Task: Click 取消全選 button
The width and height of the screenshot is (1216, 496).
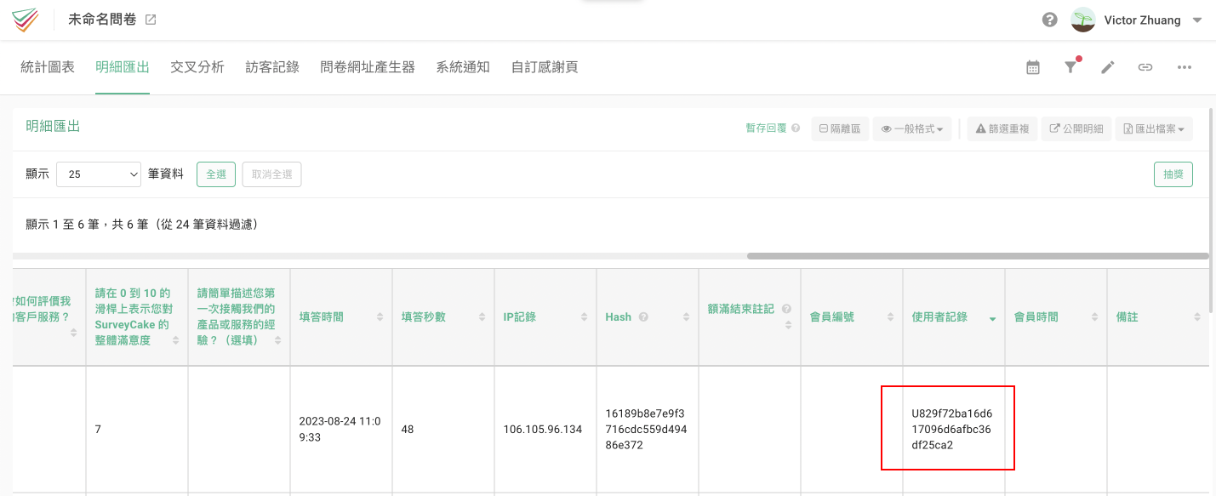Action: pos(271,174)
